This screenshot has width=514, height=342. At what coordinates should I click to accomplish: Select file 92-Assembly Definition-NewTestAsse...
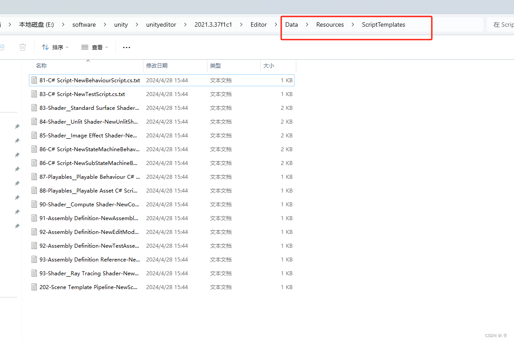click(162, 246)
